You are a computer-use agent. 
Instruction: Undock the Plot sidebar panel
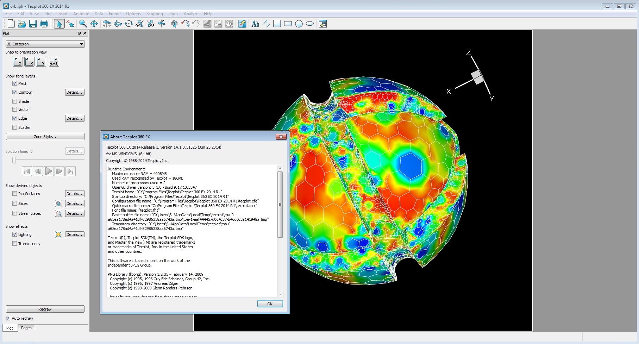[79, 33]
